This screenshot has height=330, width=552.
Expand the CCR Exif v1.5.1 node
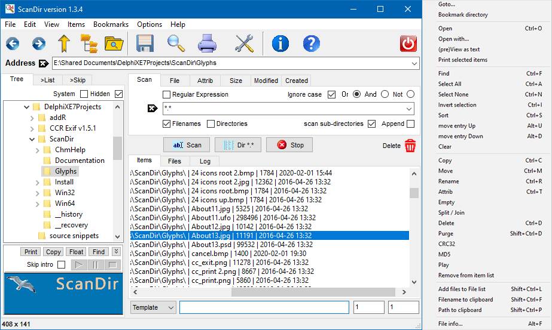[x=32, y=129]
